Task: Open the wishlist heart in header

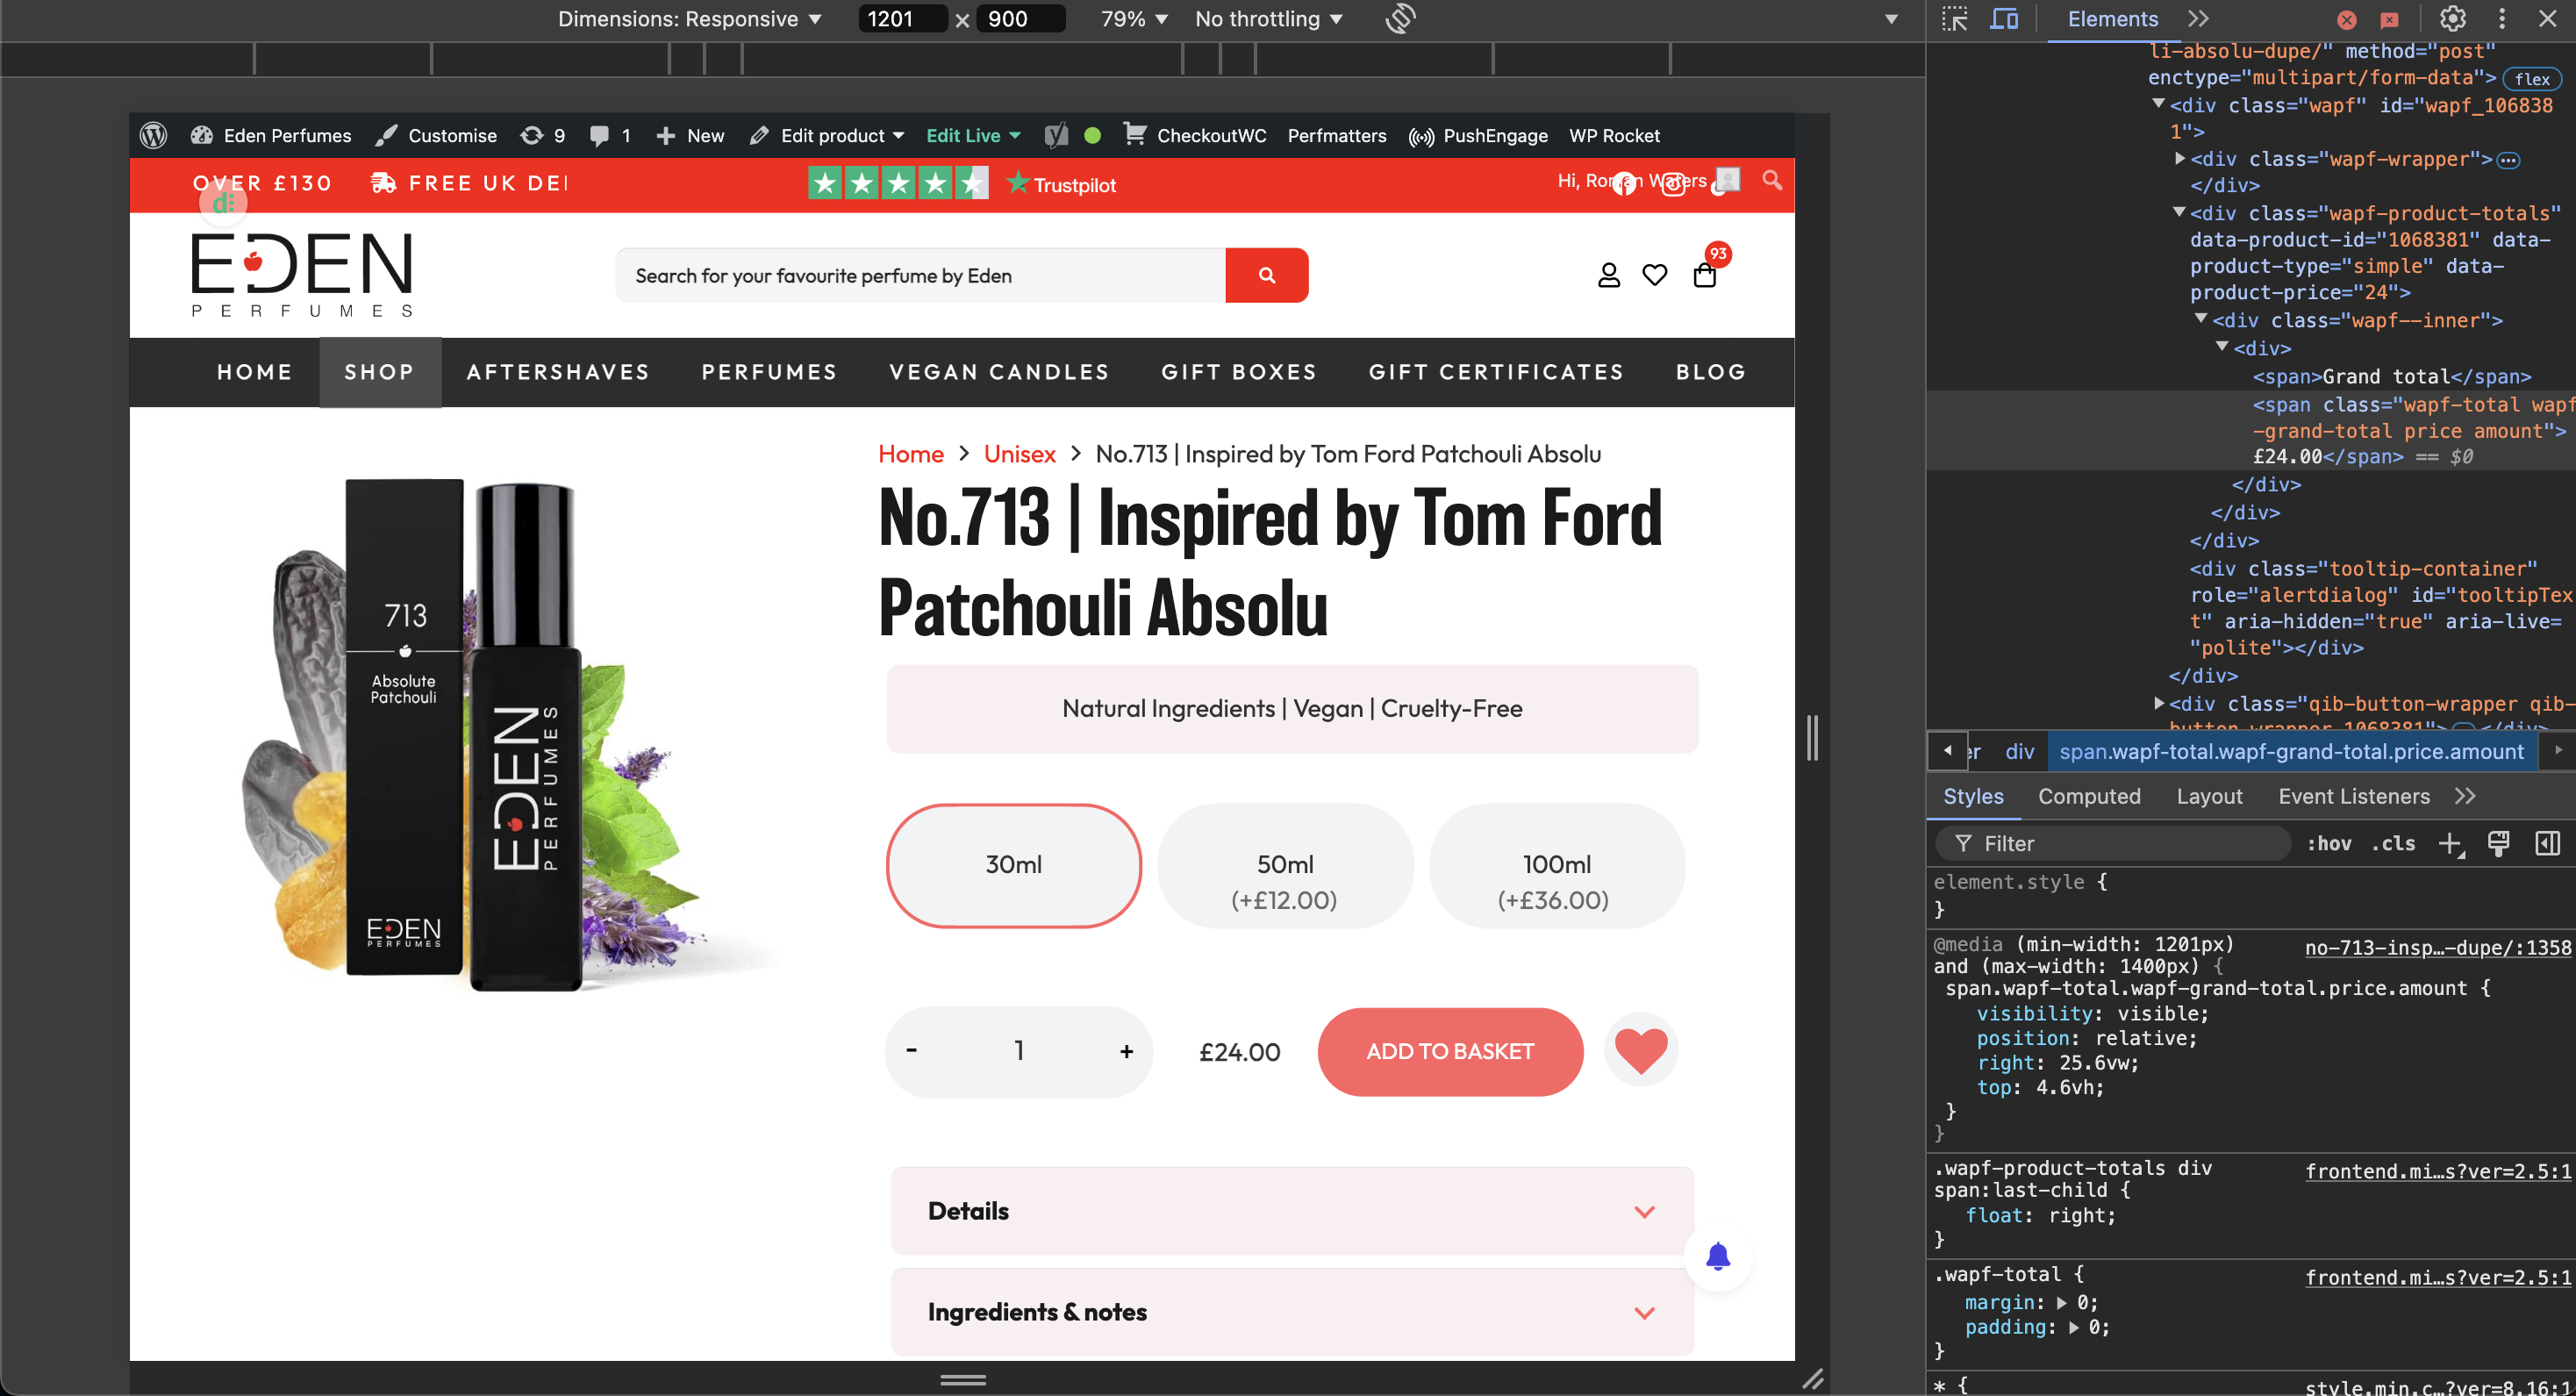Action: click(1655, 275)
